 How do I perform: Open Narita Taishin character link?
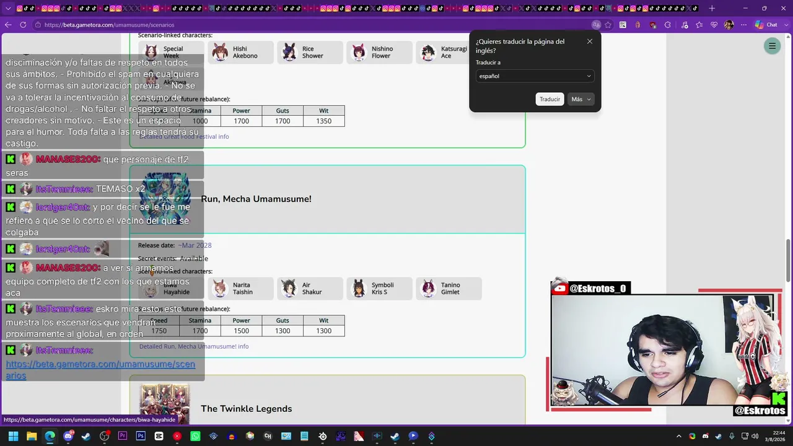[x=241, y=289]
